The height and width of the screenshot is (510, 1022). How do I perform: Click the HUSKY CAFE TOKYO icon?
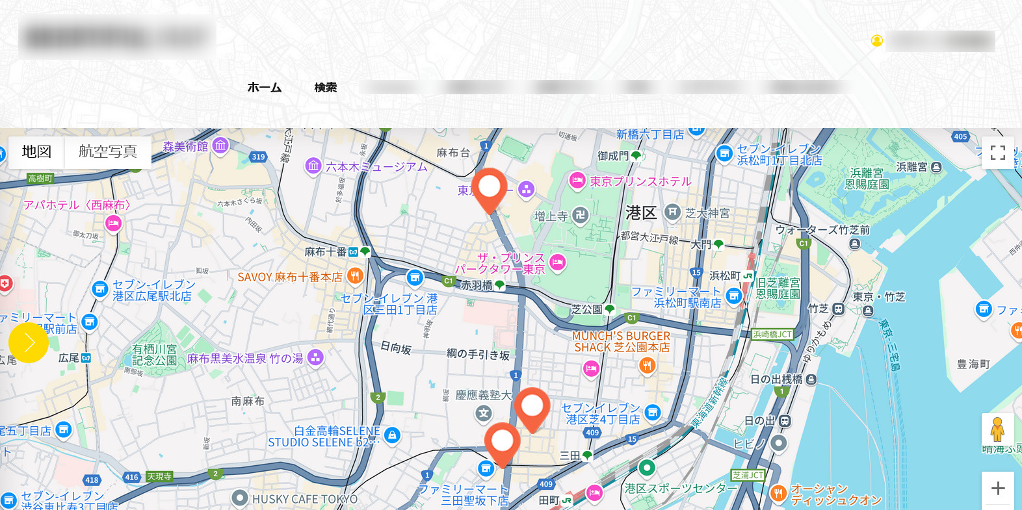click(x=240, y=498)
